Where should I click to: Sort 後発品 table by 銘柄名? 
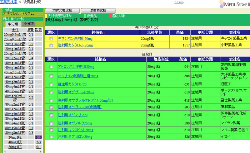100,59
